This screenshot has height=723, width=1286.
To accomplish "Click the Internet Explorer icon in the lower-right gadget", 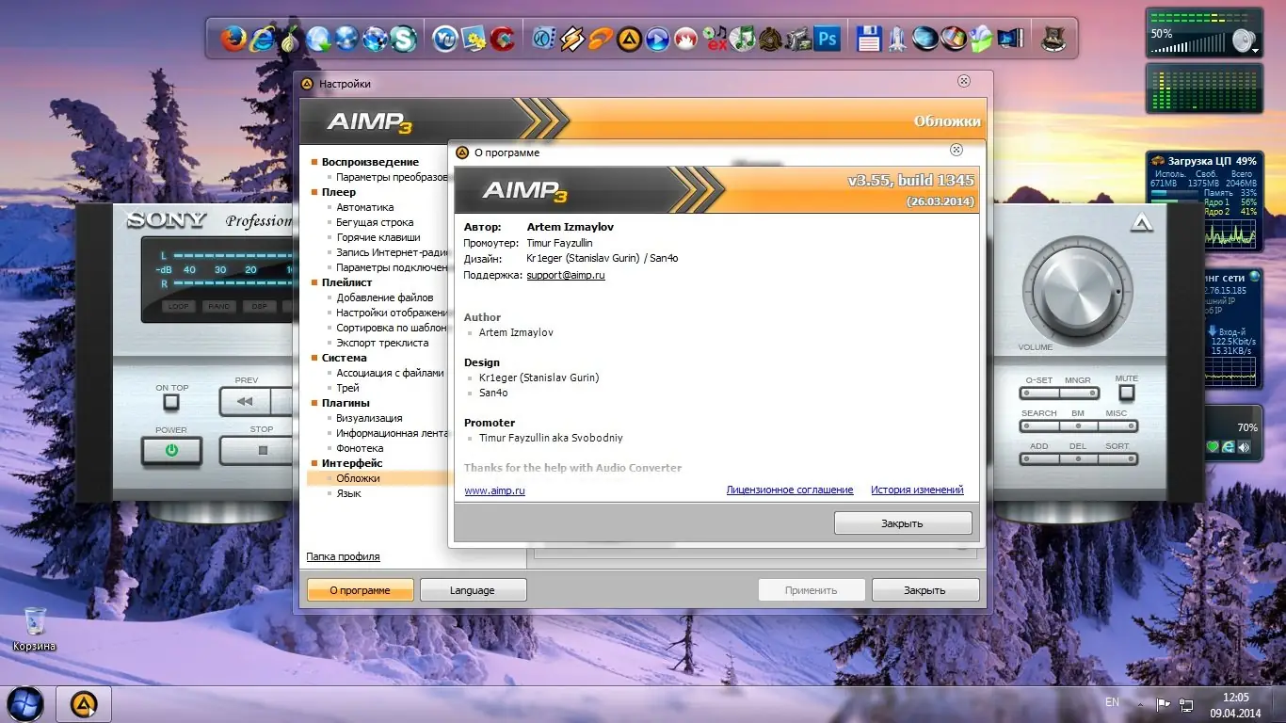I will pyautogui.click(x=1229, y=446).
